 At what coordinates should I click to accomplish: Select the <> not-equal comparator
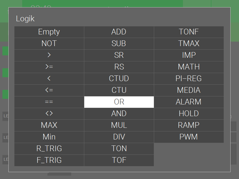(x=49, y=114)
